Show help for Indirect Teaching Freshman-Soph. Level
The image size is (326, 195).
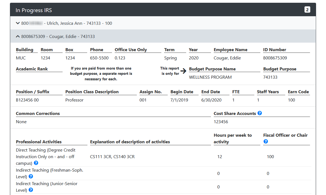pyautogui.click(x=31, y=177)
